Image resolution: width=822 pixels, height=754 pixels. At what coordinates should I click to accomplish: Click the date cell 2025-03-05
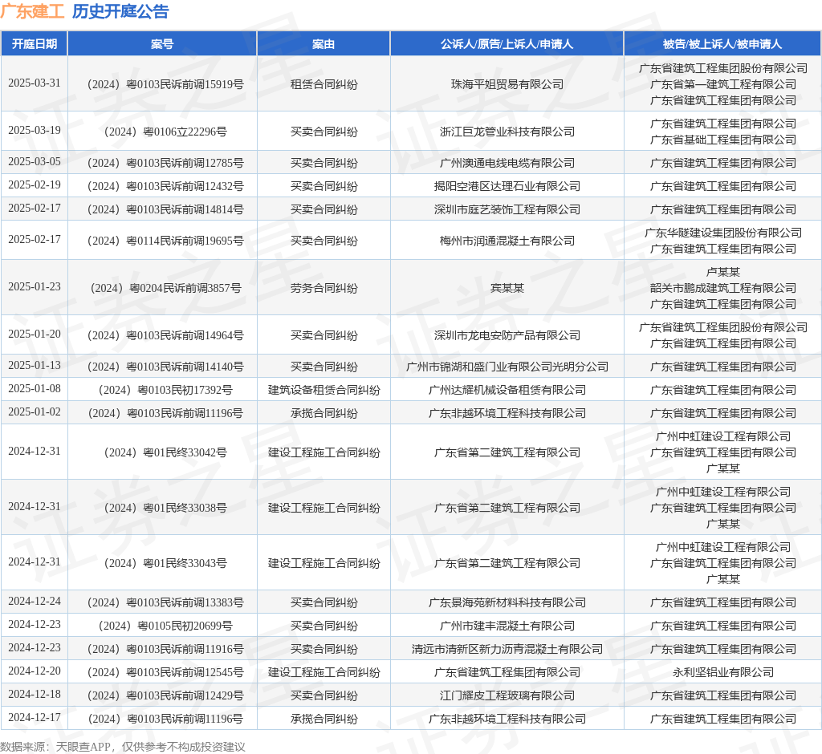tap(34, 162)
